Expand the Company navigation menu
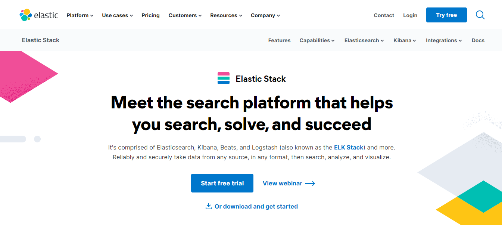This screenshot has width=502, height=225. pyautogui.click(x=265, y=15)
